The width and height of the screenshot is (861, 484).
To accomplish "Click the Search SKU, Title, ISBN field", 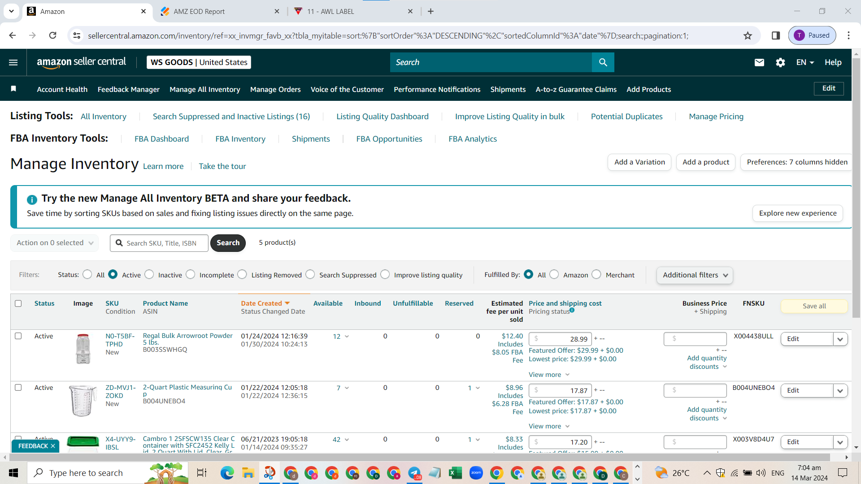I will tap(159, 243).
